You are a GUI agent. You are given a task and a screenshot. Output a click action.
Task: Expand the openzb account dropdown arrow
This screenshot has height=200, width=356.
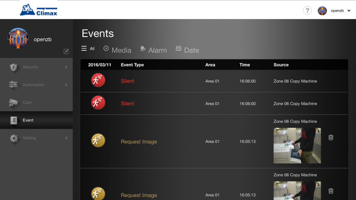point(349,11)
